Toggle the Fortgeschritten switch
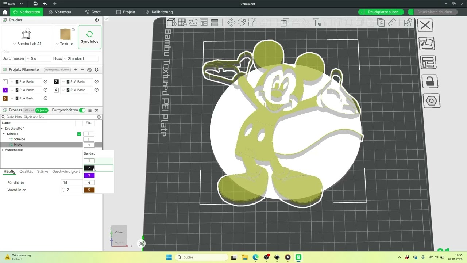 point(82,110)
